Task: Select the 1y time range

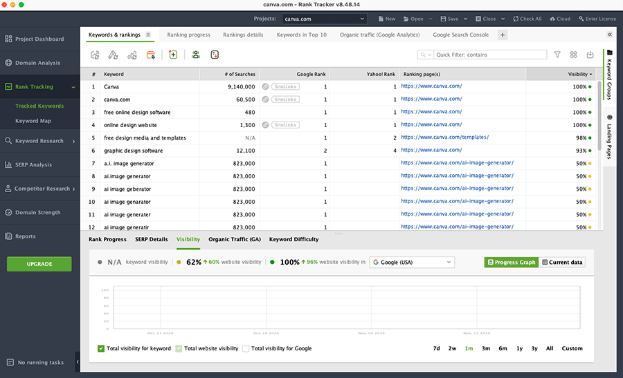Action: 519,348
